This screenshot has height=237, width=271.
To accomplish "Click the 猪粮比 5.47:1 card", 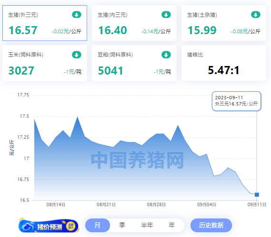I will tap(224, 63).
